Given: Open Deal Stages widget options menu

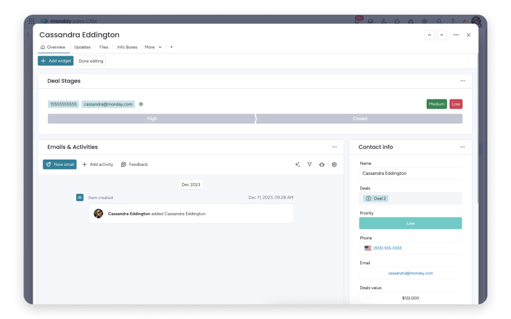Looking at the screenshot, I should pos(462,81).
